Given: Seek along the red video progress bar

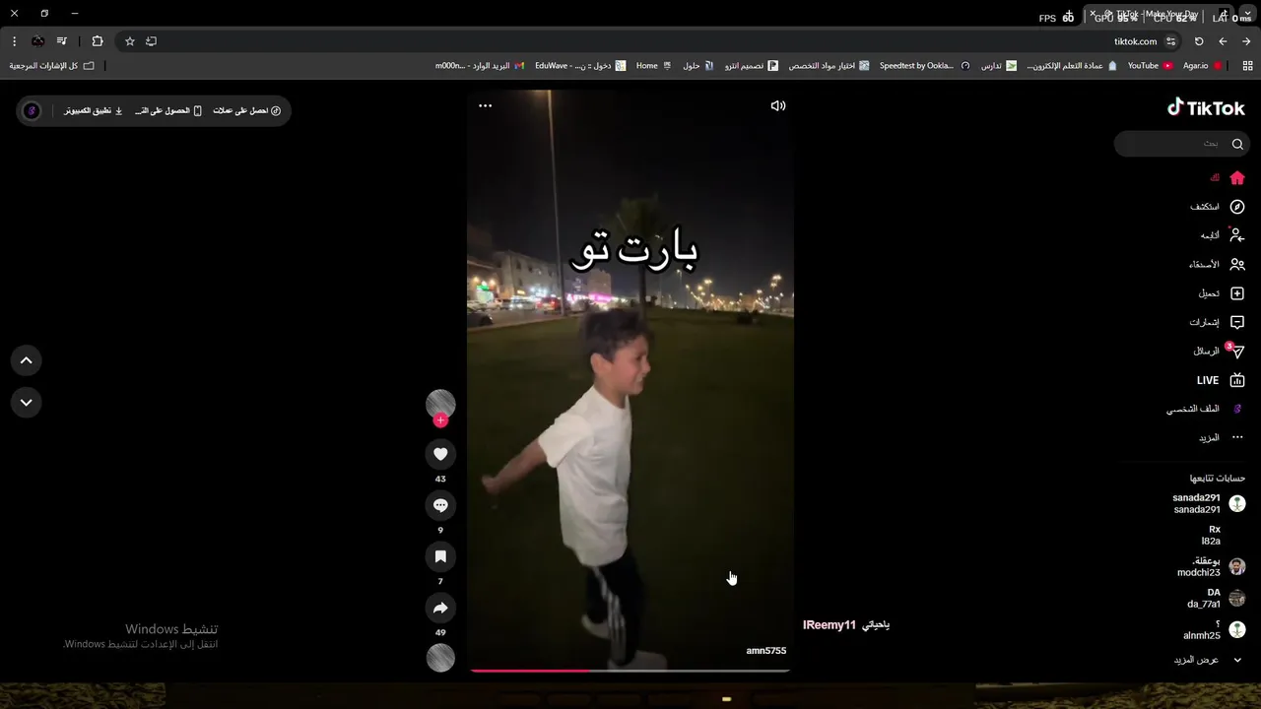Looking at the screenshot, I should click(x=630, y=671).
